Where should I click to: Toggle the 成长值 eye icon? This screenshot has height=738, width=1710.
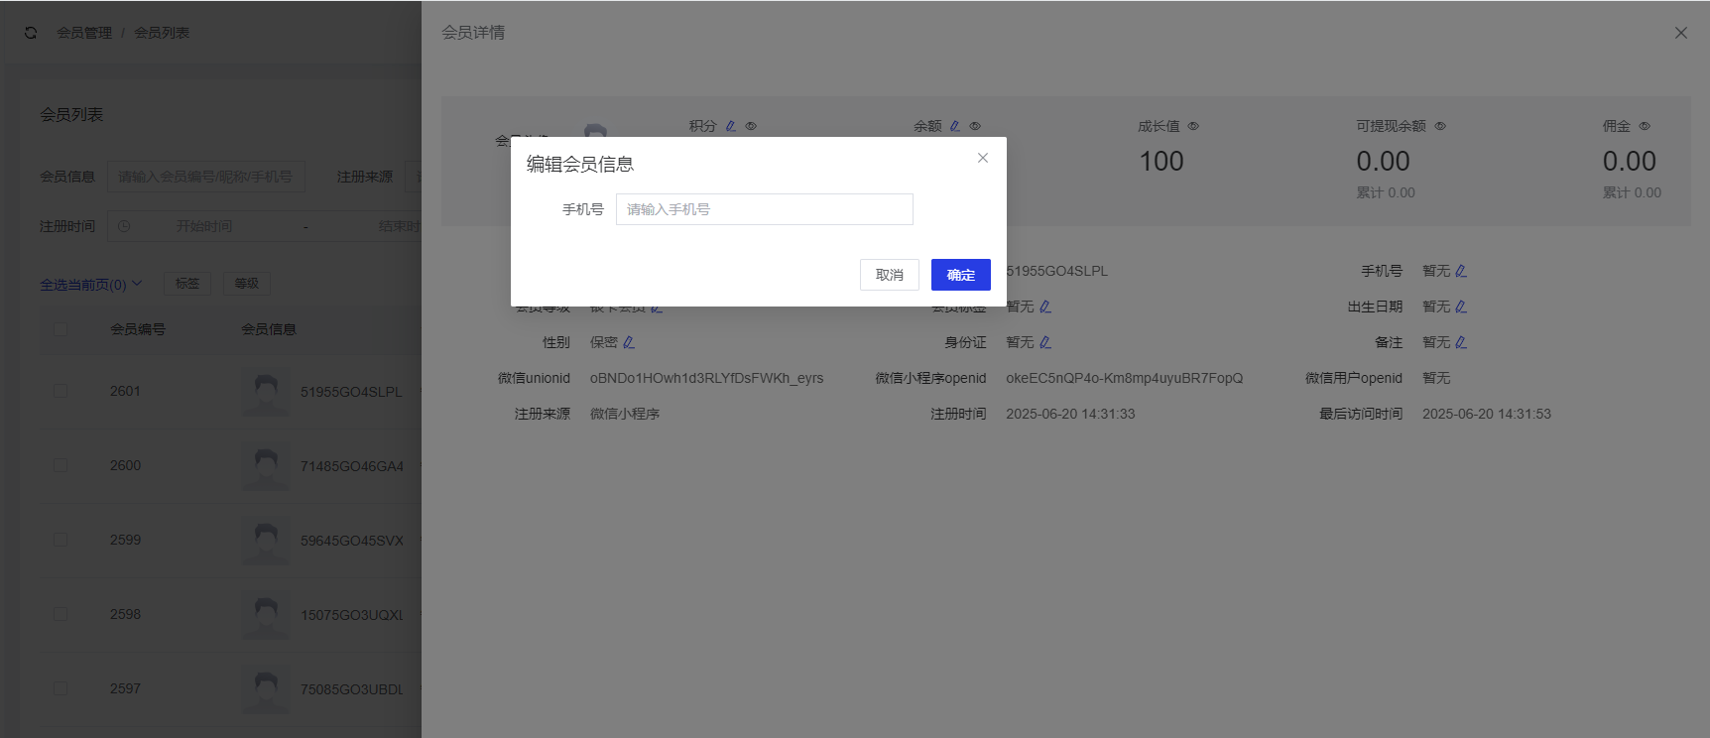1193,126
